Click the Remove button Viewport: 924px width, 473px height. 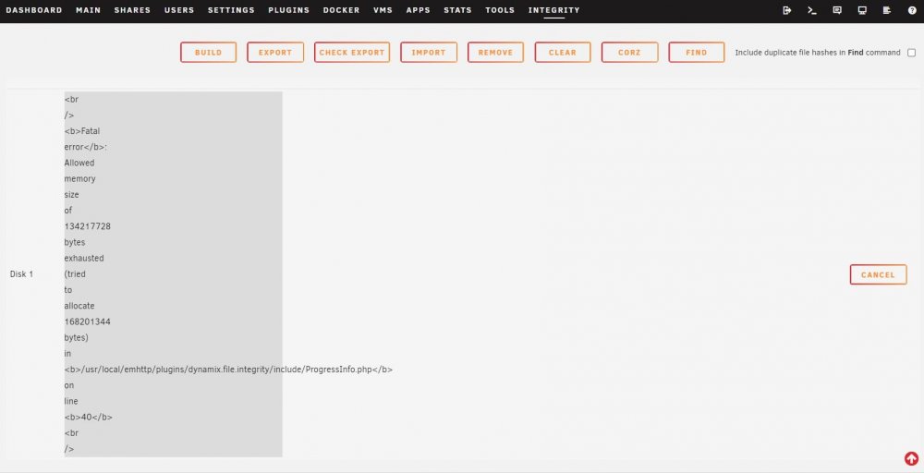(x=495, y=53)
